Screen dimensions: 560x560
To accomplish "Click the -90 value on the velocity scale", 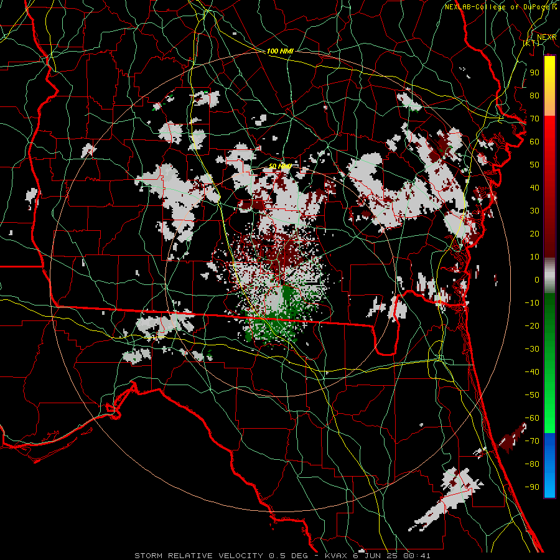I will pos(532,487).
